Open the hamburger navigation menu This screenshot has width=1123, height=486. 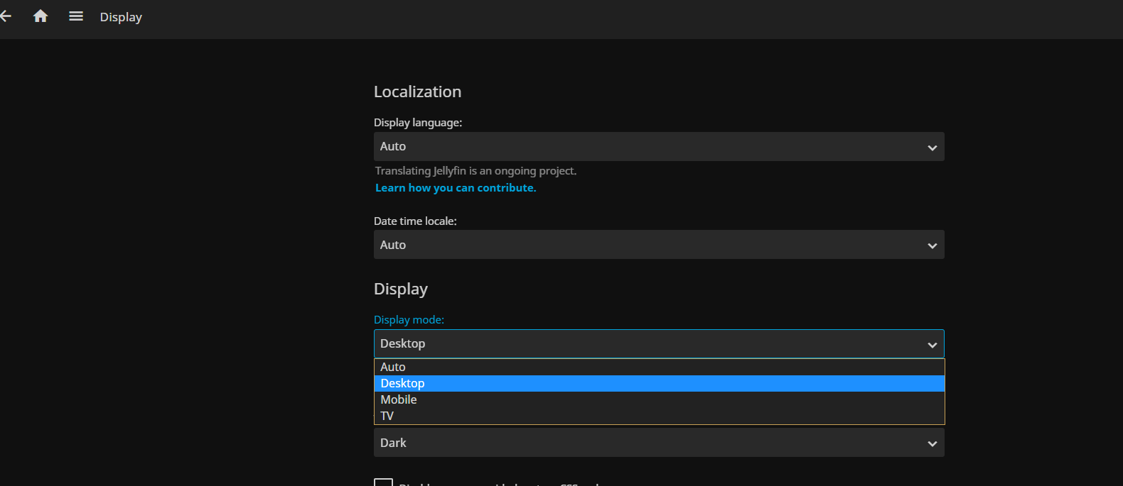(x=76, y=16)
